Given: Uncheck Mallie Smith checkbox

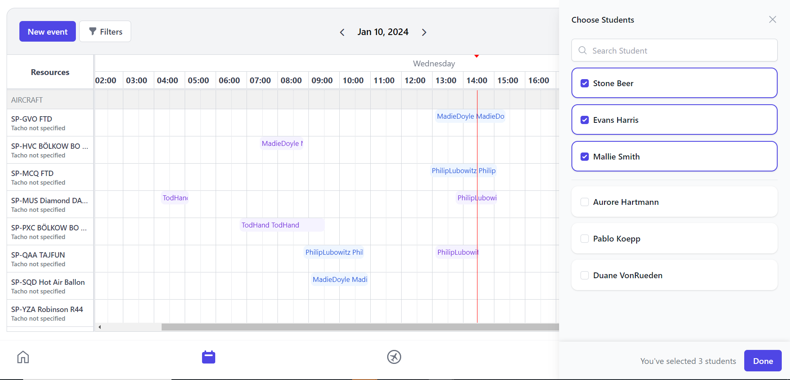Looking at the screenshot, I should click(585, 157).
